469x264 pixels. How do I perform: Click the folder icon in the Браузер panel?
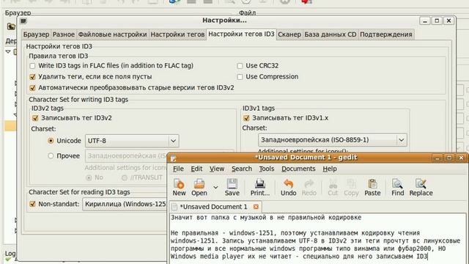[11, 26]
